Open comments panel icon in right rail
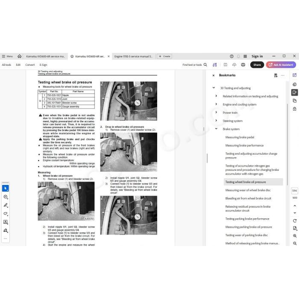Image resolution: width=299 pixels, height=299 pixels. tap(295, 84)
